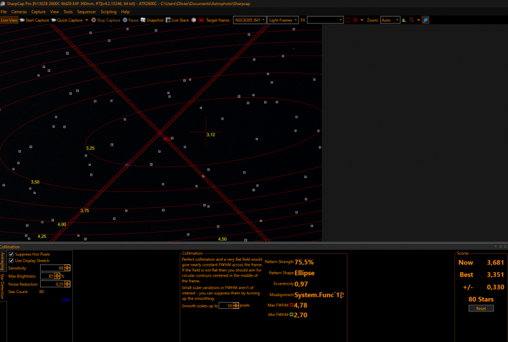Click the green histogram icon

[404, 20]
